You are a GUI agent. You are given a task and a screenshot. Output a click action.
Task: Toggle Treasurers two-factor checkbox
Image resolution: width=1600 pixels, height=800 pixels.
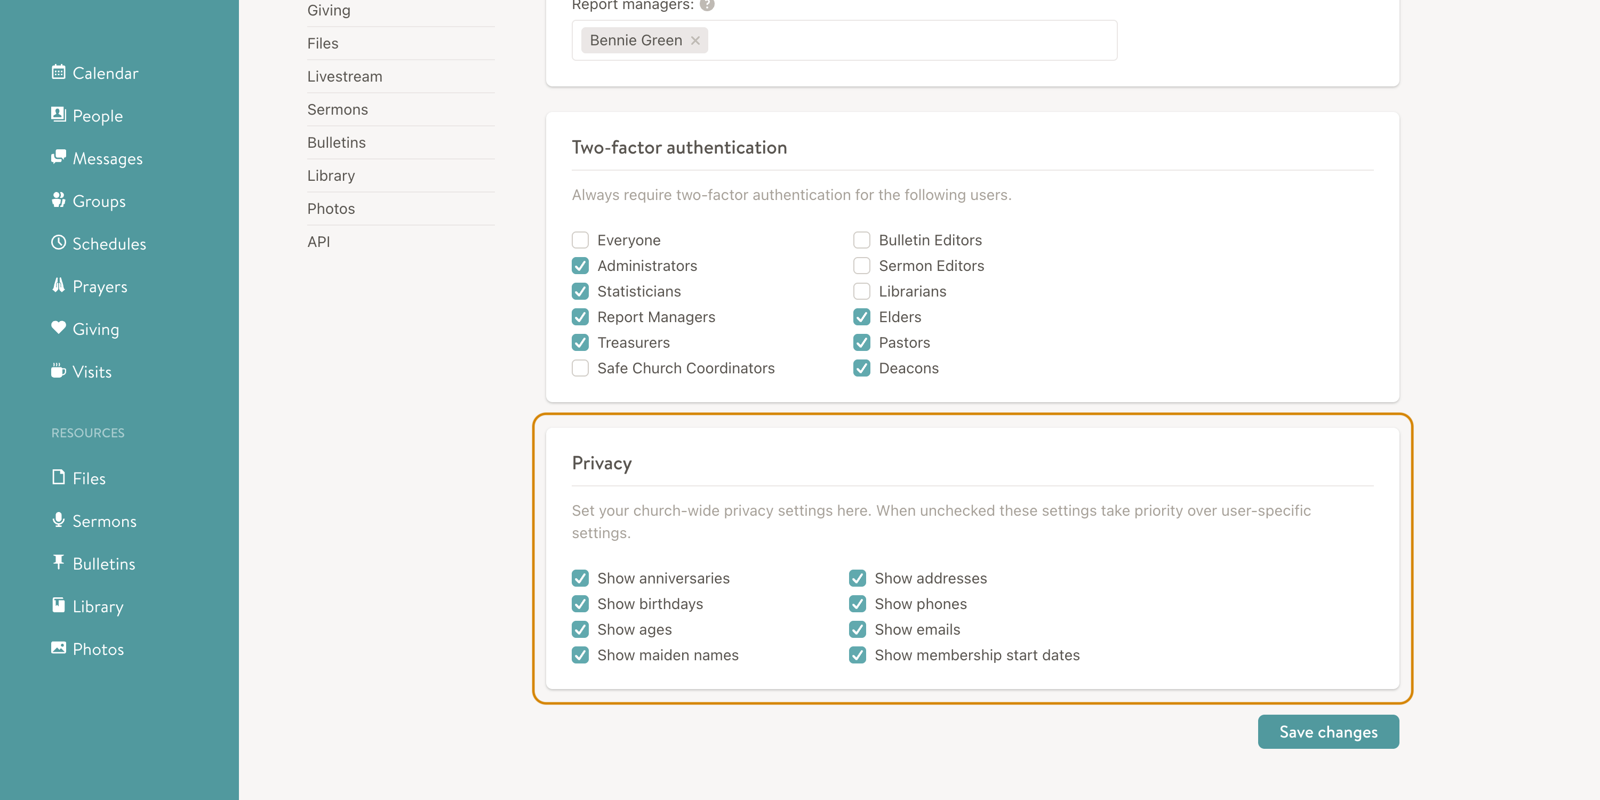580,342
